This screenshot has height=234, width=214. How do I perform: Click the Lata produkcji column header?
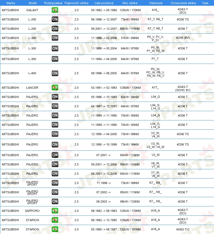click(x=104, y=3)
